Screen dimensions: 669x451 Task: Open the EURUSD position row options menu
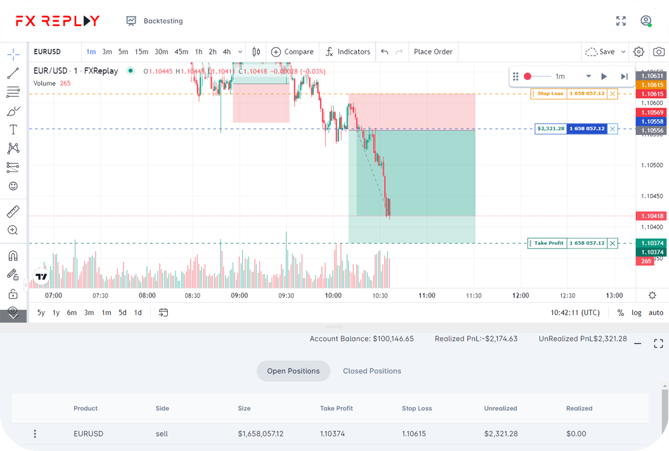coord(35,433)
